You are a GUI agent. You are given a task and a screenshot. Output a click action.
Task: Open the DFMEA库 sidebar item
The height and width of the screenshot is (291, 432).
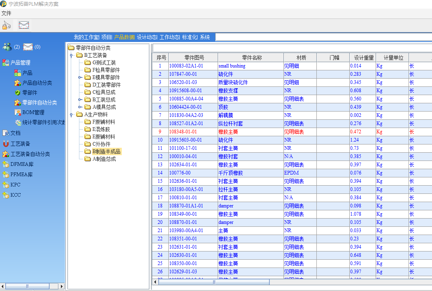tap(6, 164)
